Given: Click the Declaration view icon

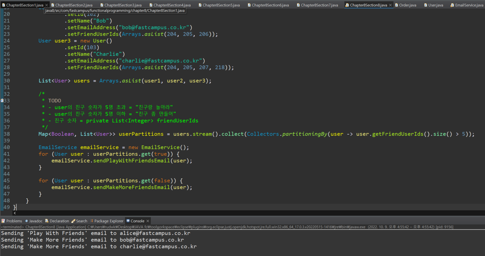Looking at the screenshot, I should [x=47, y=221].
